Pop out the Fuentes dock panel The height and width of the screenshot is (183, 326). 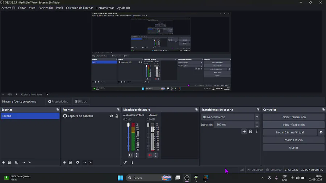click(x=118, y=110)
